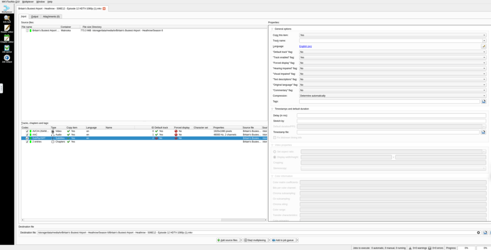This screenshot has width=491, height=250.
Task: Open the Add source files dropdown arrow
Action: pyautogui.click(x=241, y=240)
